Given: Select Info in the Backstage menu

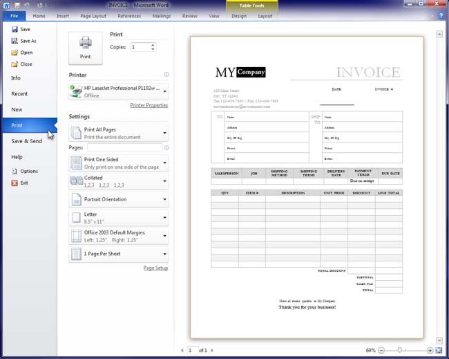Looking at the screenshot, I should tap(30, 78).
